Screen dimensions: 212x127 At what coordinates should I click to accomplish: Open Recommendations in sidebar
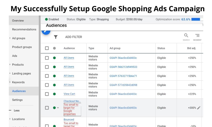pos(24,29)
